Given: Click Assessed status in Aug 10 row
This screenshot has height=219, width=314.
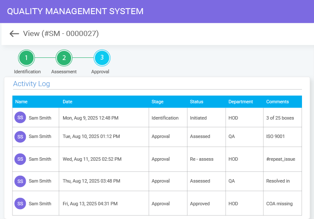Looking at the screenshot, I should pos(200,136).
